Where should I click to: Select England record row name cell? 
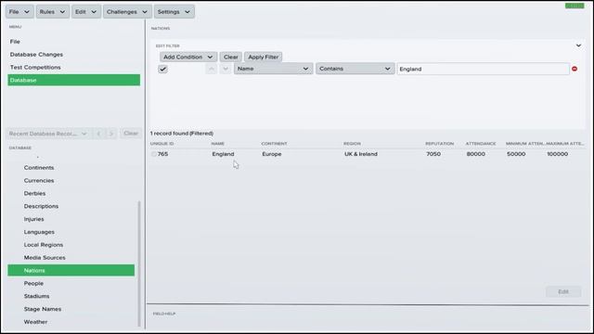click(x=223, y=154)
